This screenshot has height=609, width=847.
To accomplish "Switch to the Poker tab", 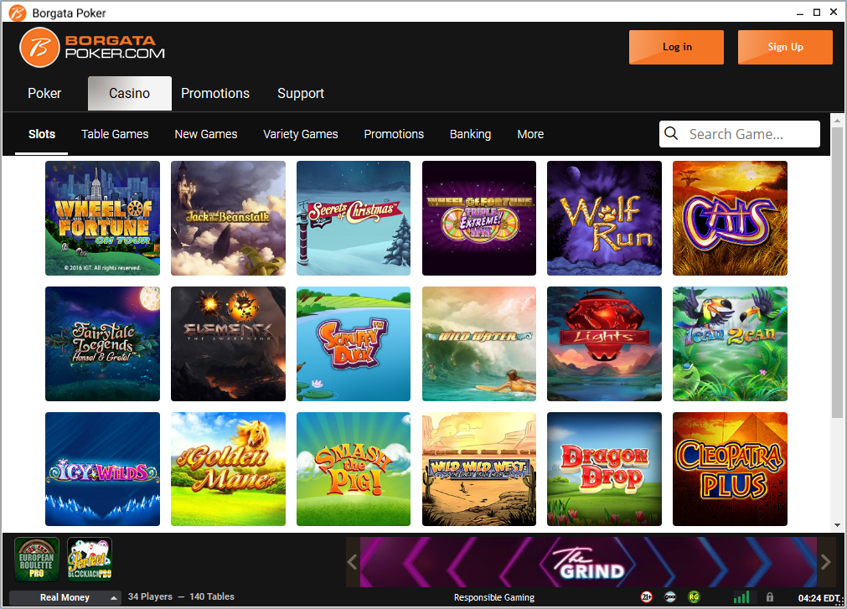I will (x=44, y=93).
